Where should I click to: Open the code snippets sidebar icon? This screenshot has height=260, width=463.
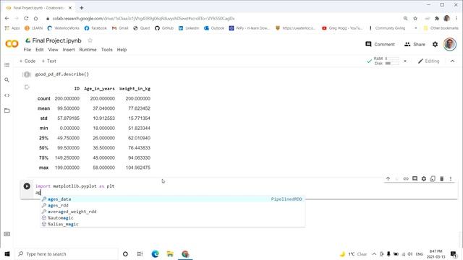[7, 95]
